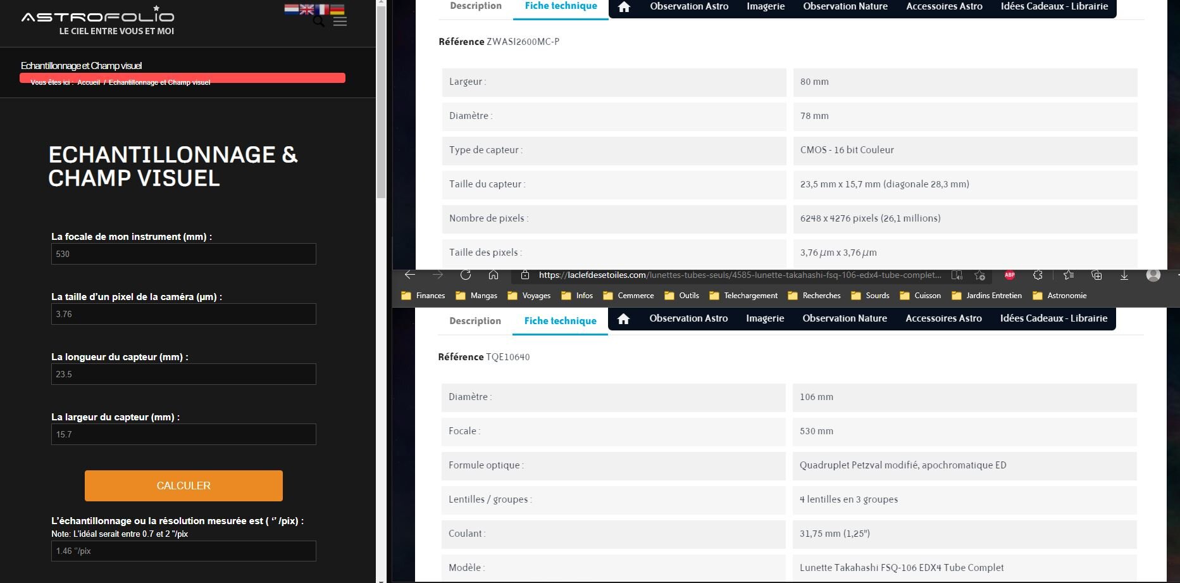Open the browser Favorites list
The height and width of the screenshot is (583, 1180).
tap(1069, 275)
